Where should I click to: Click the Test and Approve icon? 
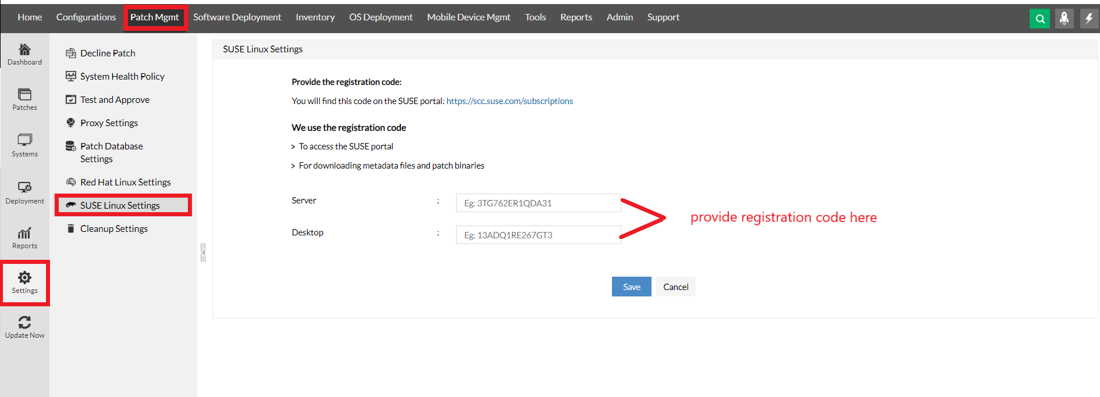click(71, 99)
